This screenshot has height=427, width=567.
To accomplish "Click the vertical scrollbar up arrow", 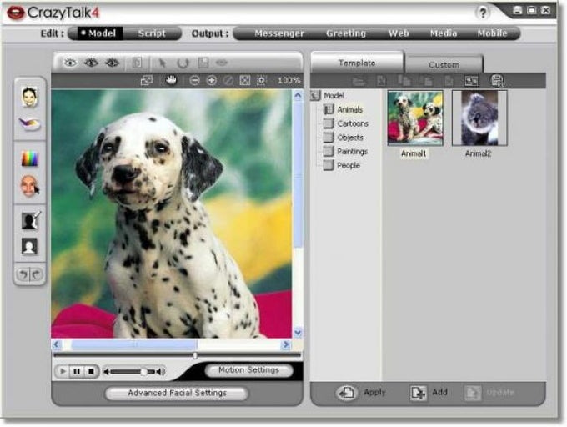I will click(x=298, y=95).
